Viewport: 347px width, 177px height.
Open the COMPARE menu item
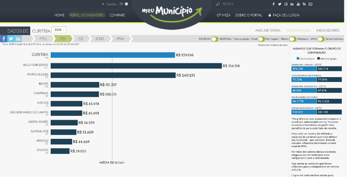117,15
